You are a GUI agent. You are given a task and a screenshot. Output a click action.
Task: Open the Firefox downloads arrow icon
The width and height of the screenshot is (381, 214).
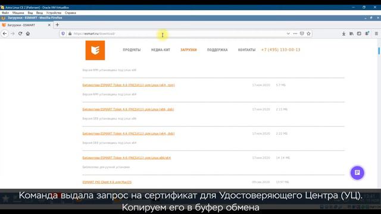tap(343, 34)
